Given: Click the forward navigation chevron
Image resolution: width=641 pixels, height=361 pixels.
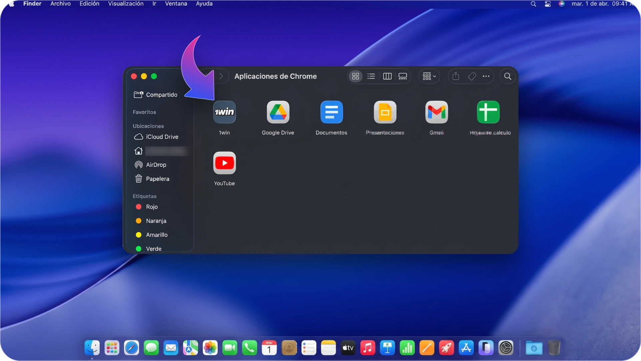Looking at the screenshot, I should (x=221, y=76).
